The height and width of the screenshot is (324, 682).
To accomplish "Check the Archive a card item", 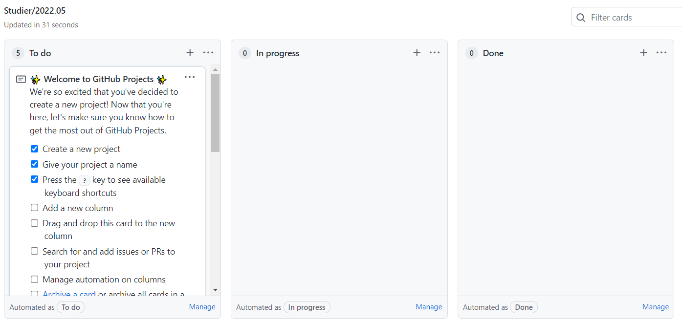I will pyautogui.click(x=34, y=294).
